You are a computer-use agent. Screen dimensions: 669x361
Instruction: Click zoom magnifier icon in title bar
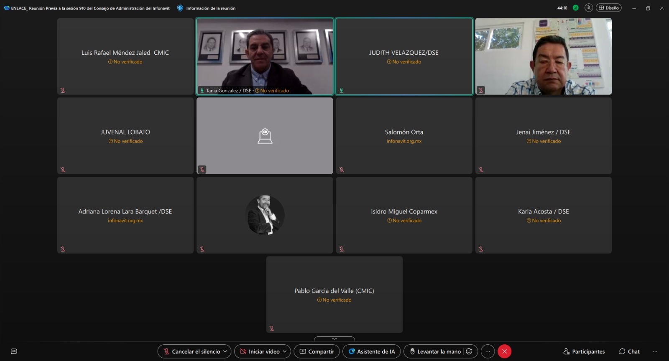click(589, 8)
